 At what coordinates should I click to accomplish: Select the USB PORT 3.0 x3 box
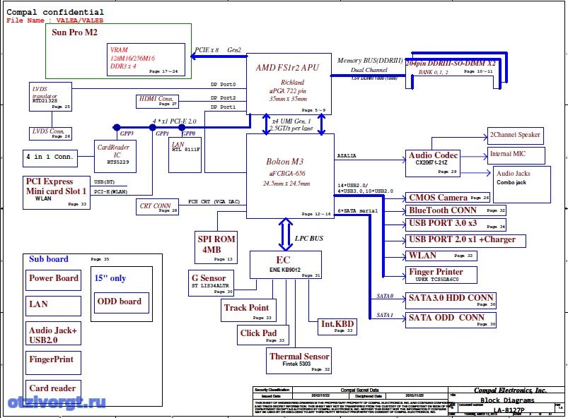tap(456, 225)
